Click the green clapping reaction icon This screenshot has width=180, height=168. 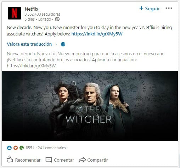[22, 148]
